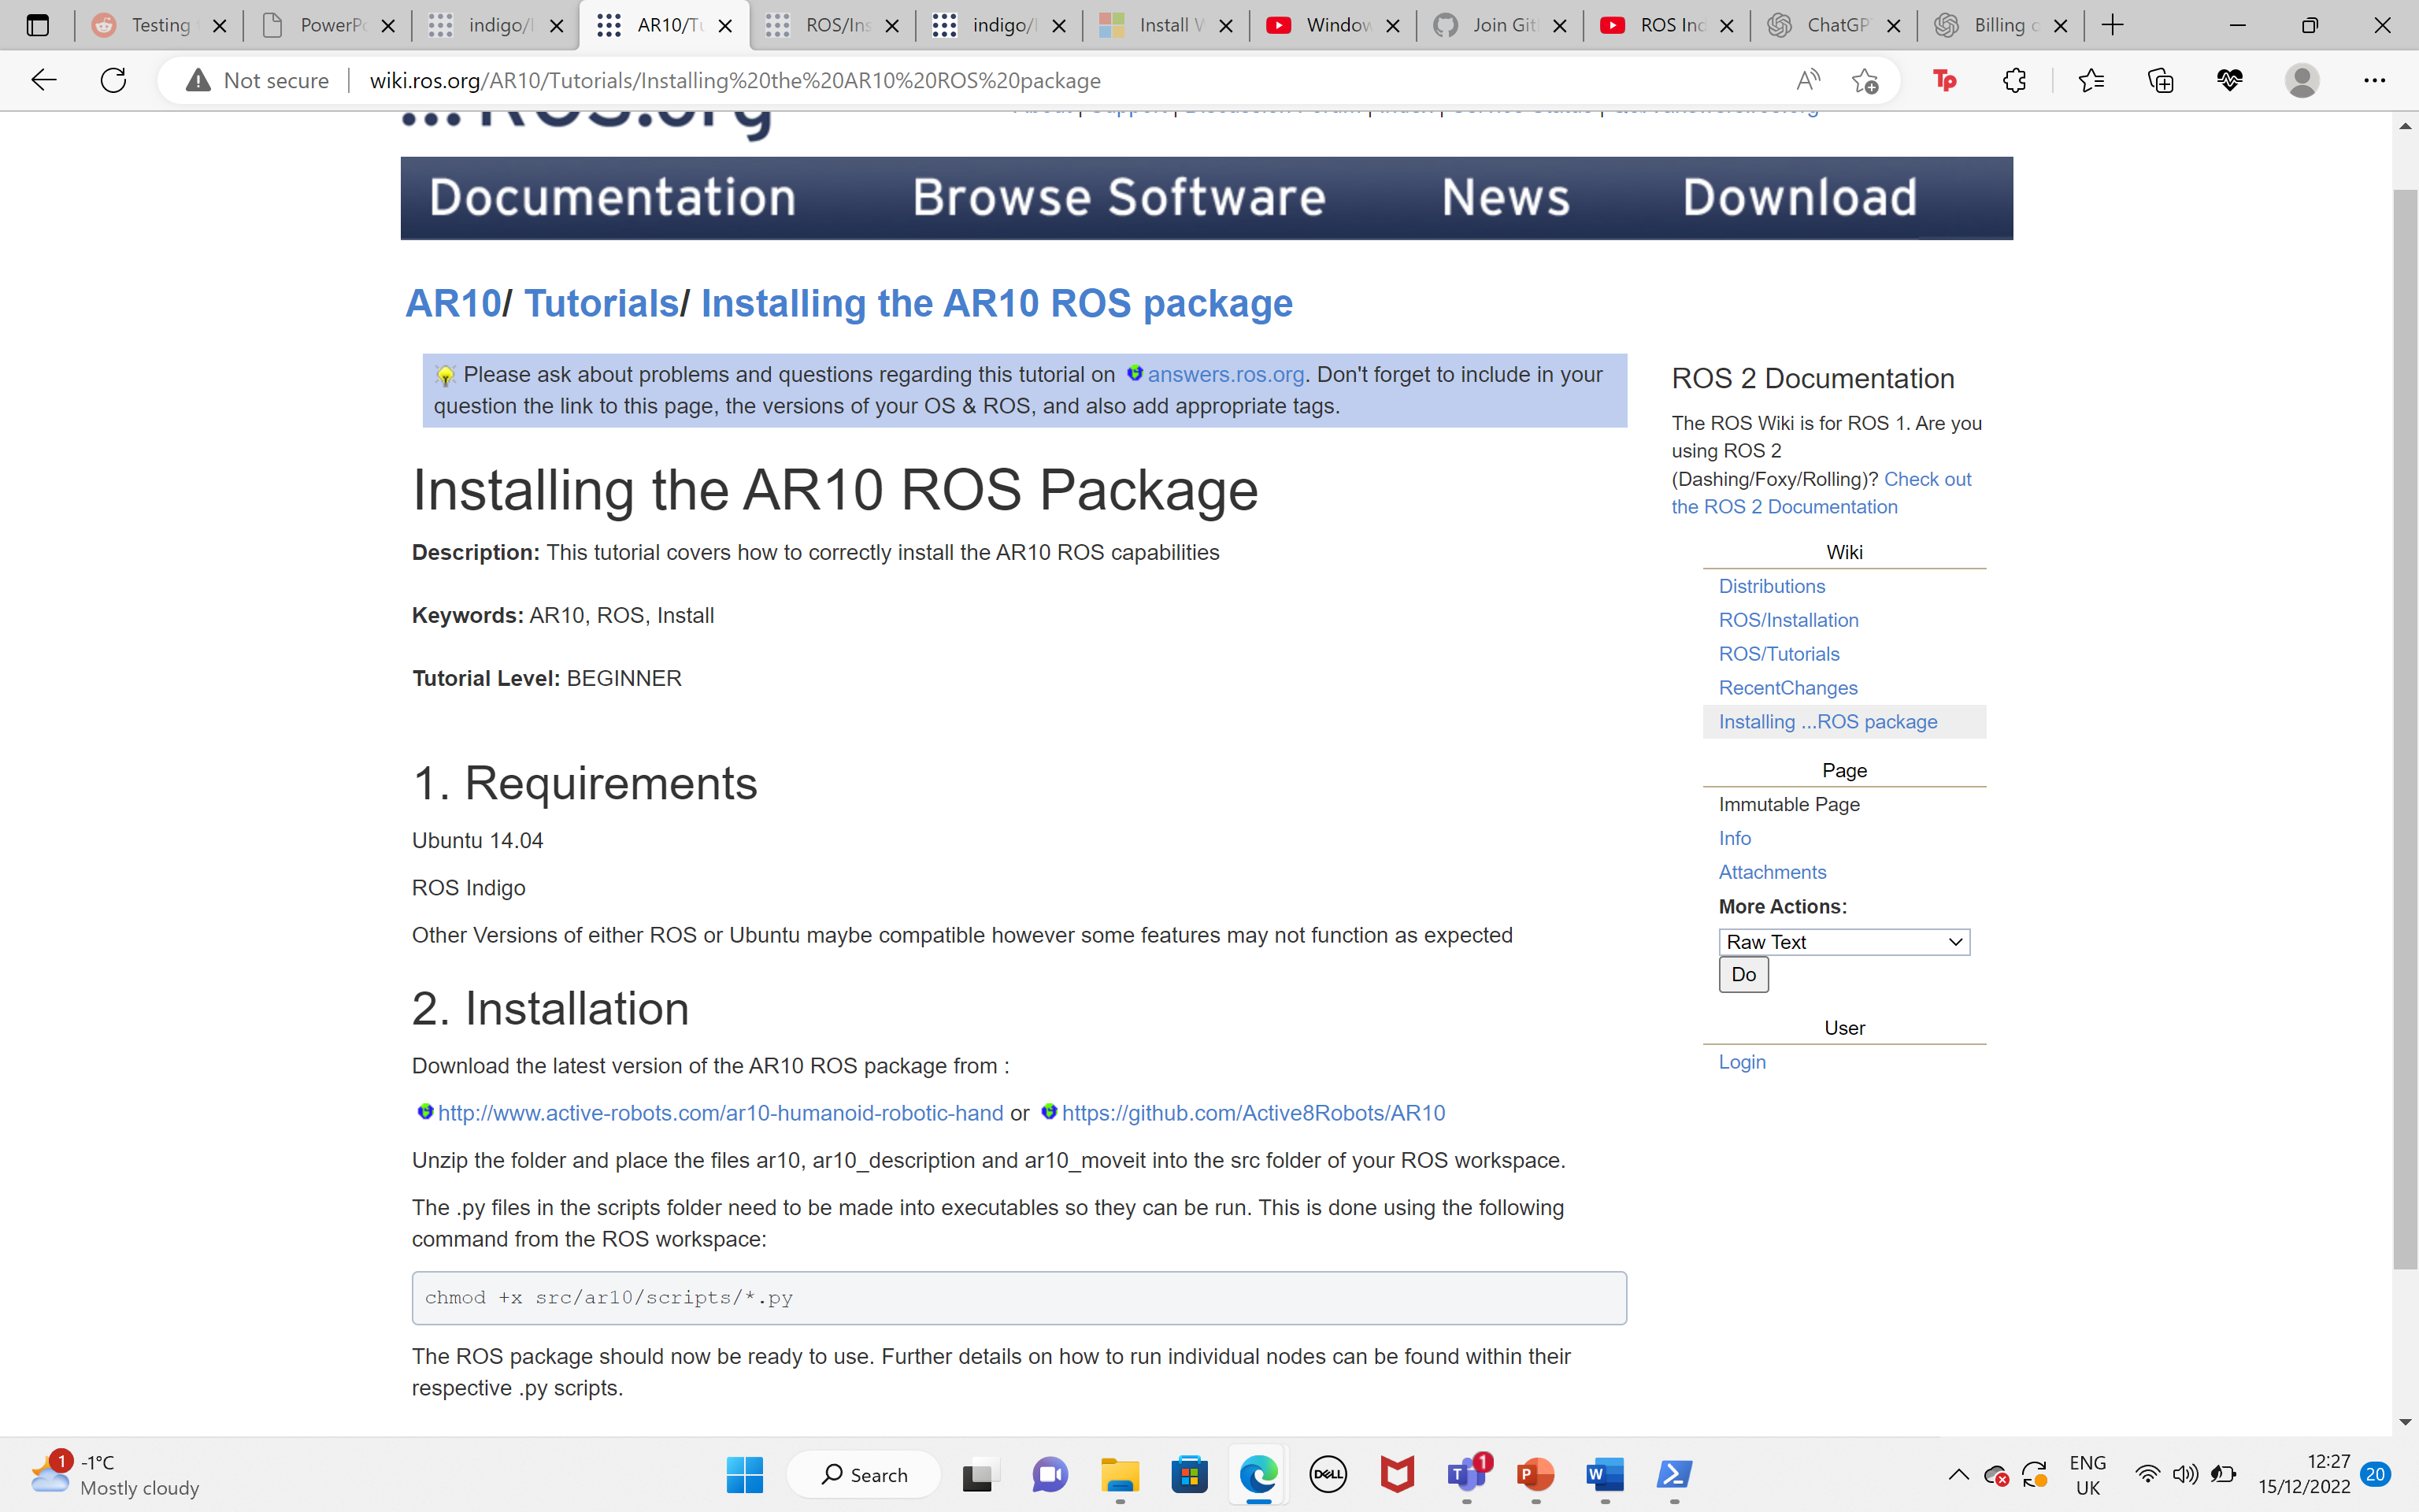Open the Extensions puzzle icon

click(x=2014, y=80)
